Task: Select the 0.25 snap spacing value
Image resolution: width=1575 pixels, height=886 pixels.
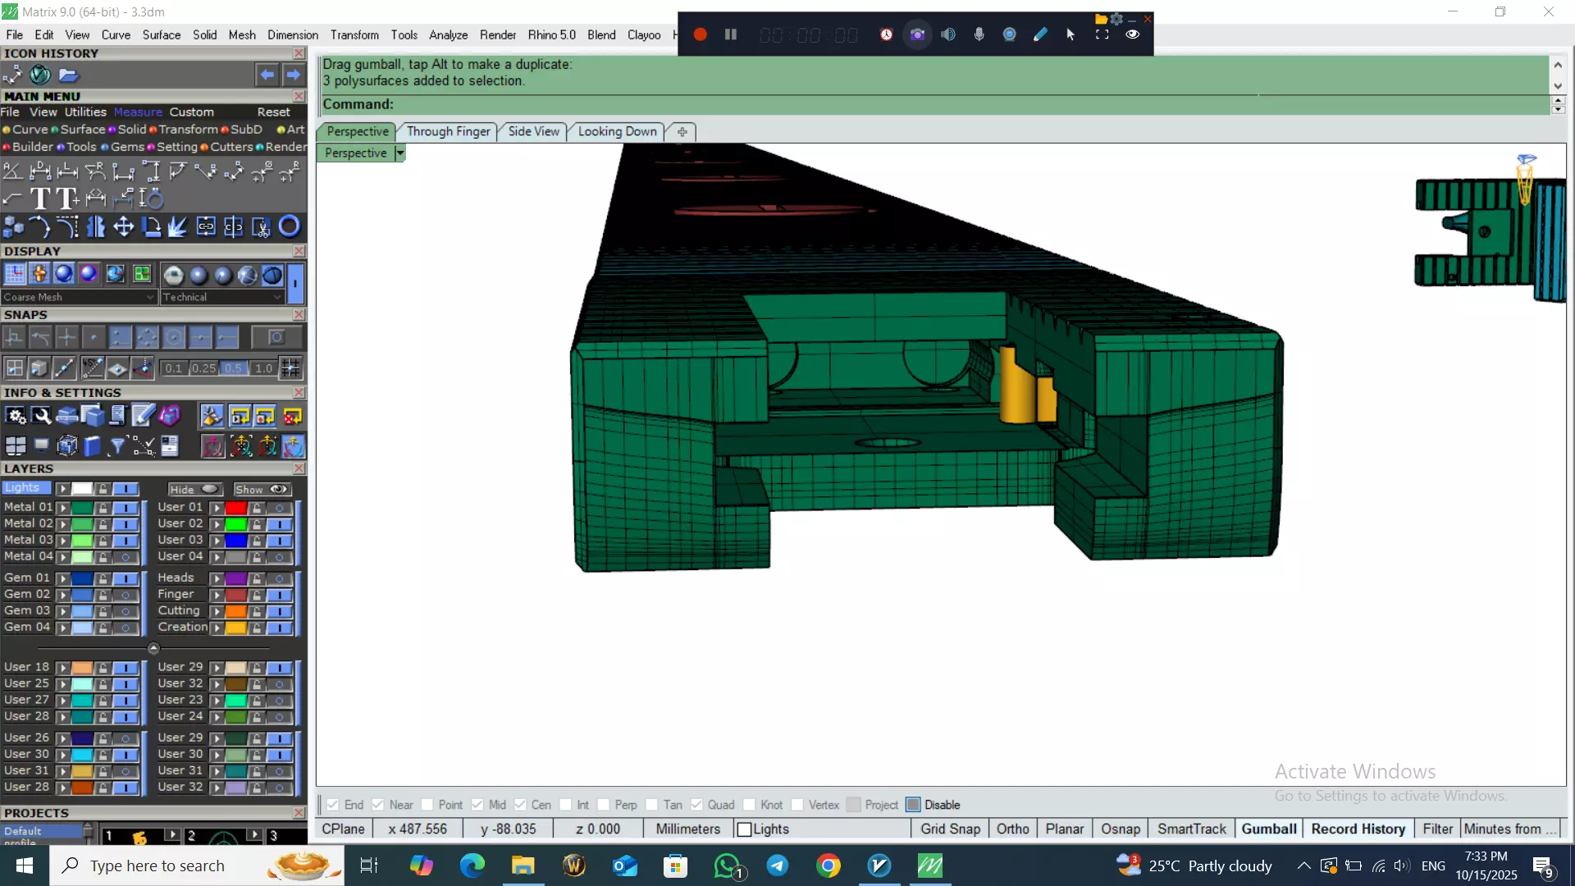Action: click(203, 368)
